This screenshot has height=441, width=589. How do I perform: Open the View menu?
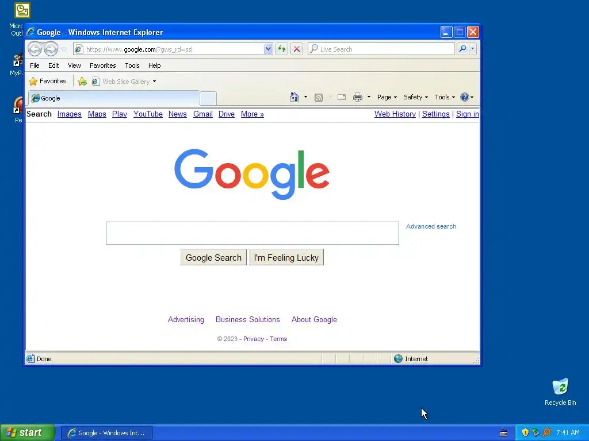[x=74, y=65]
